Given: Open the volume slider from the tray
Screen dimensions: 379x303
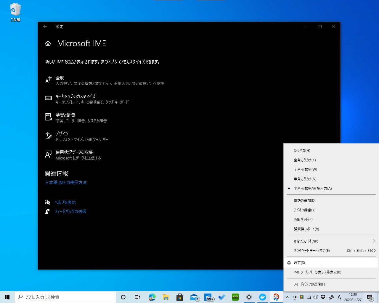Looking at the screenshot, I should click(x=316, y=297).
